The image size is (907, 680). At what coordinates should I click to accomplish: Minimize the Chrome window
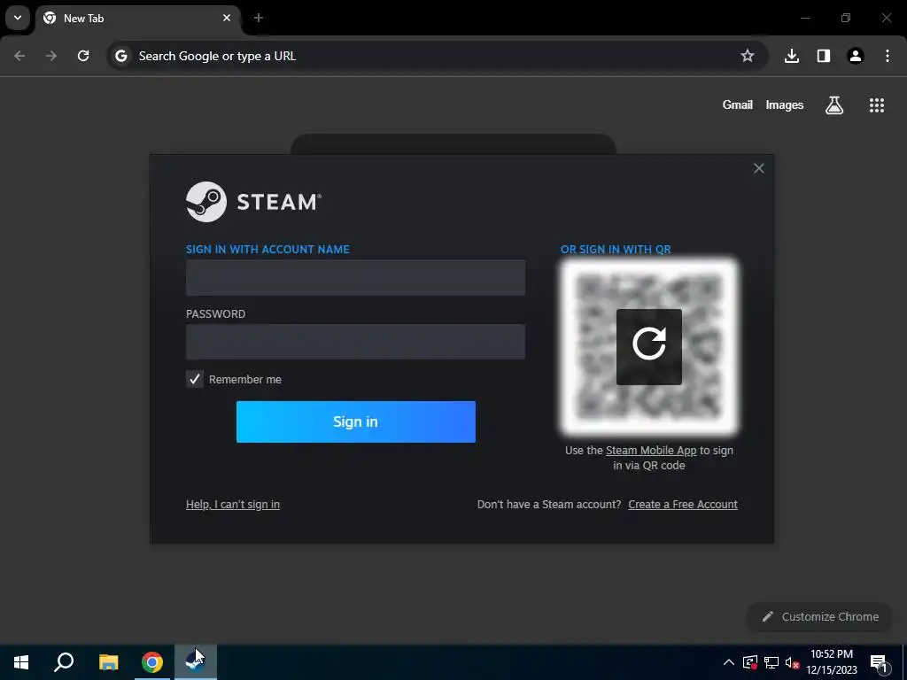coord(804,18)
